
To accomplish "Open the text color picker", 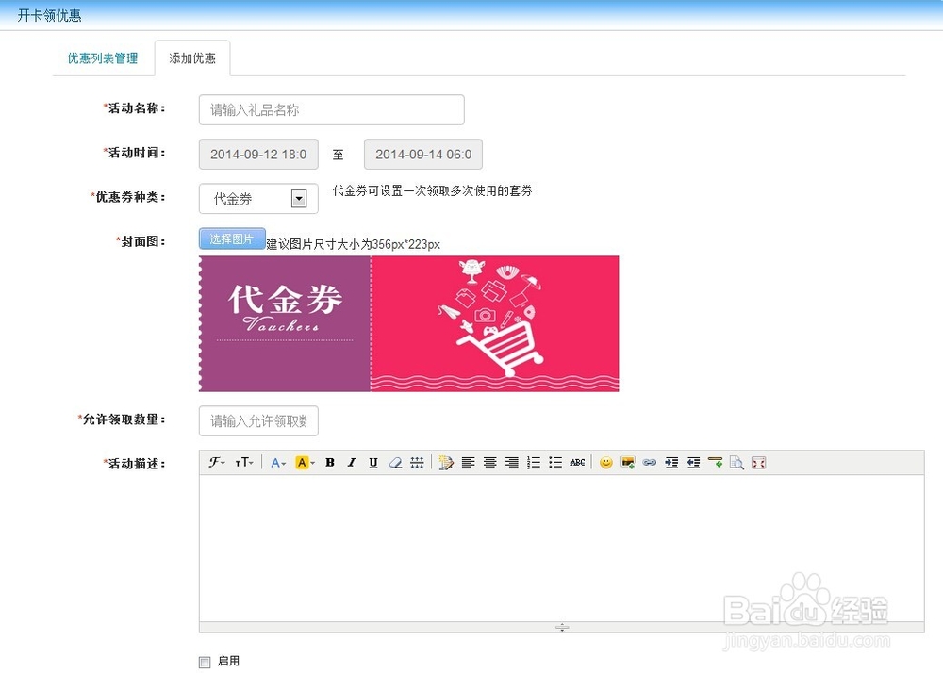I will tap(277, 463).
